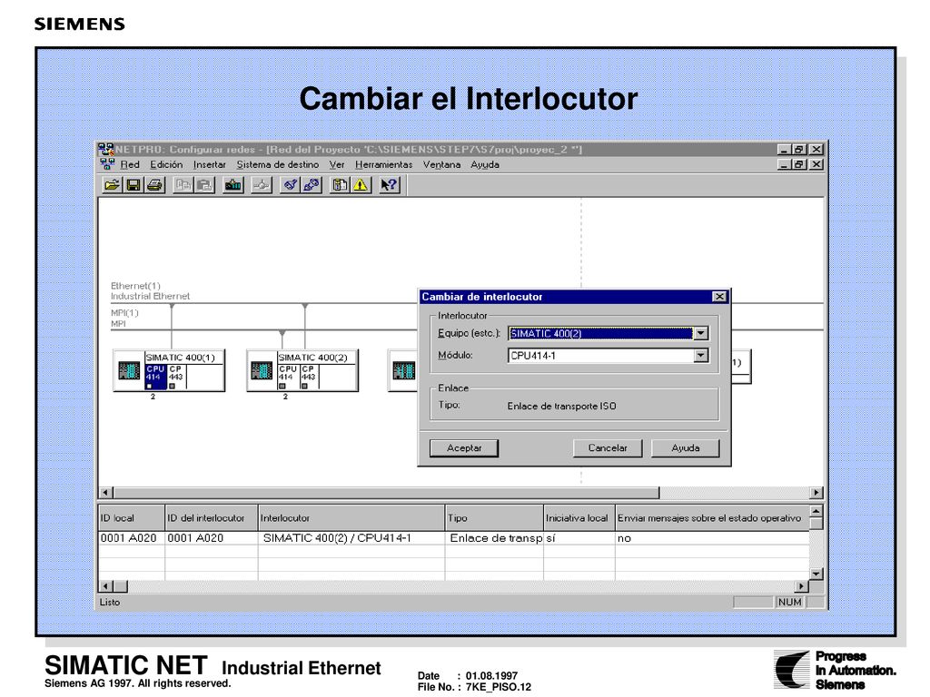Click the network view right scroll arrow

pos(816,493)
